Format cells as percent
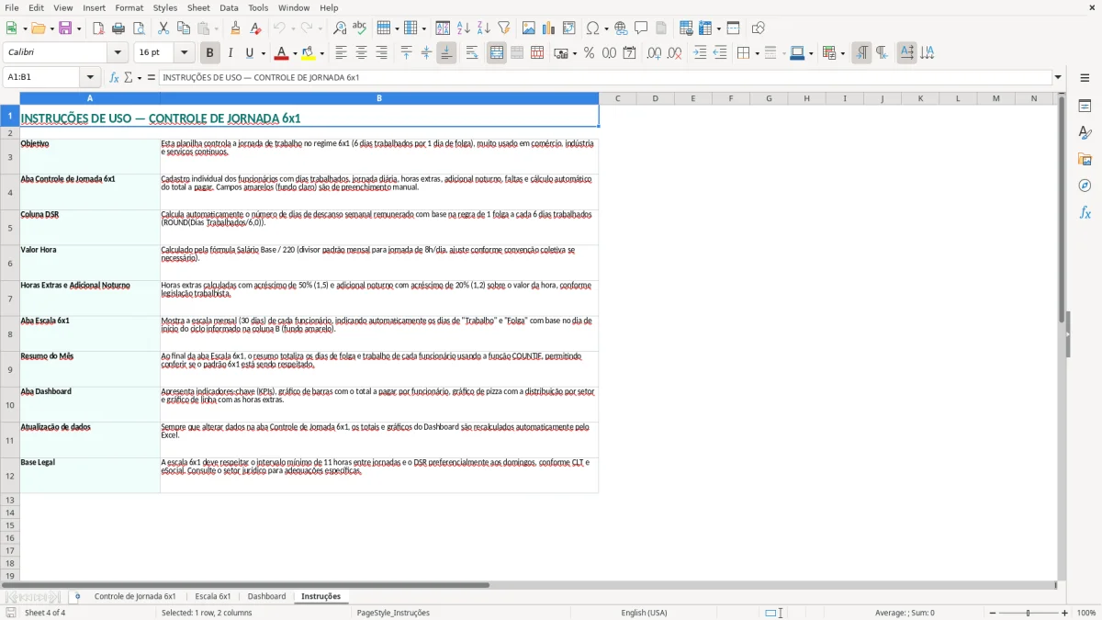1102x620 pixels. point(590,53)
